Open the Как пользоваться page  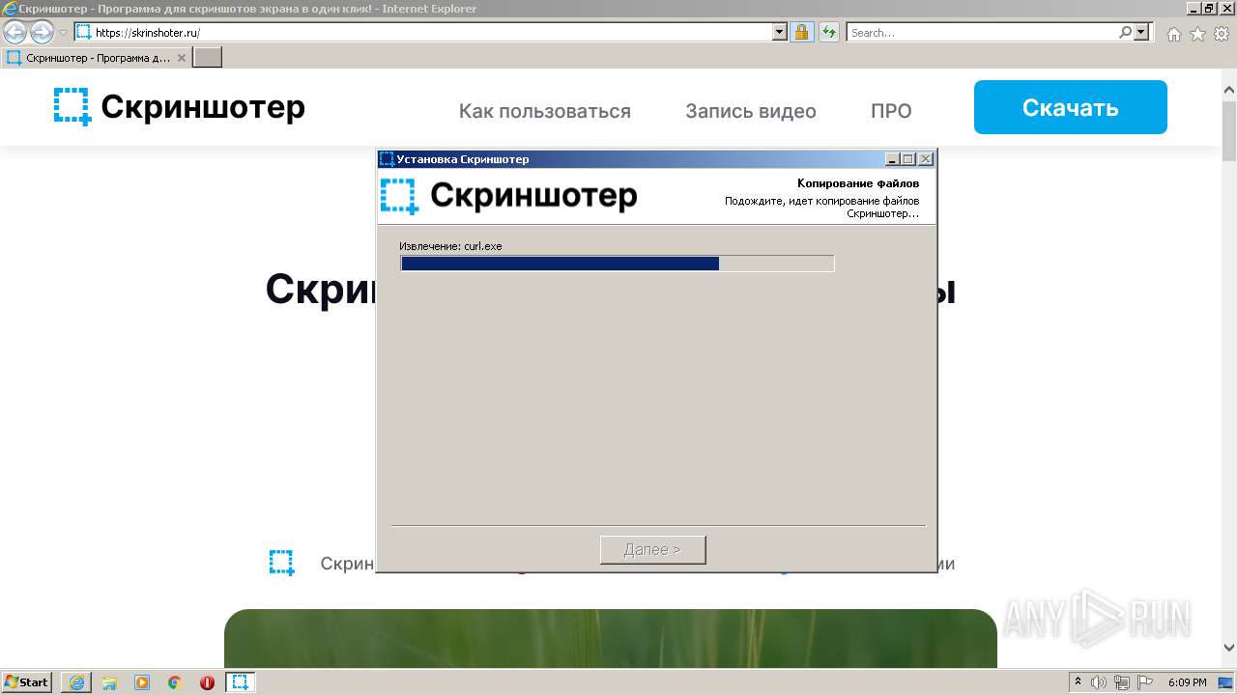(x=545, y=111)
